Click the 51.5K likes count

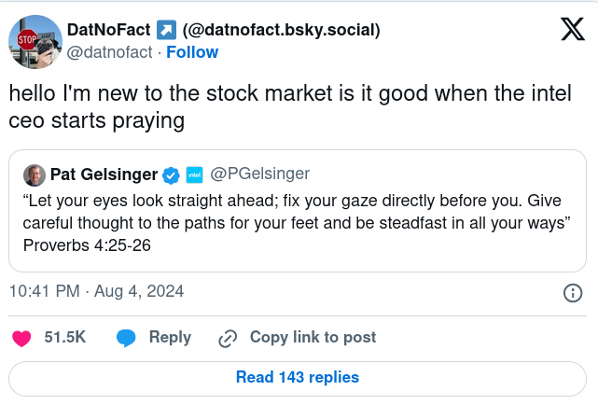point(65,338)
